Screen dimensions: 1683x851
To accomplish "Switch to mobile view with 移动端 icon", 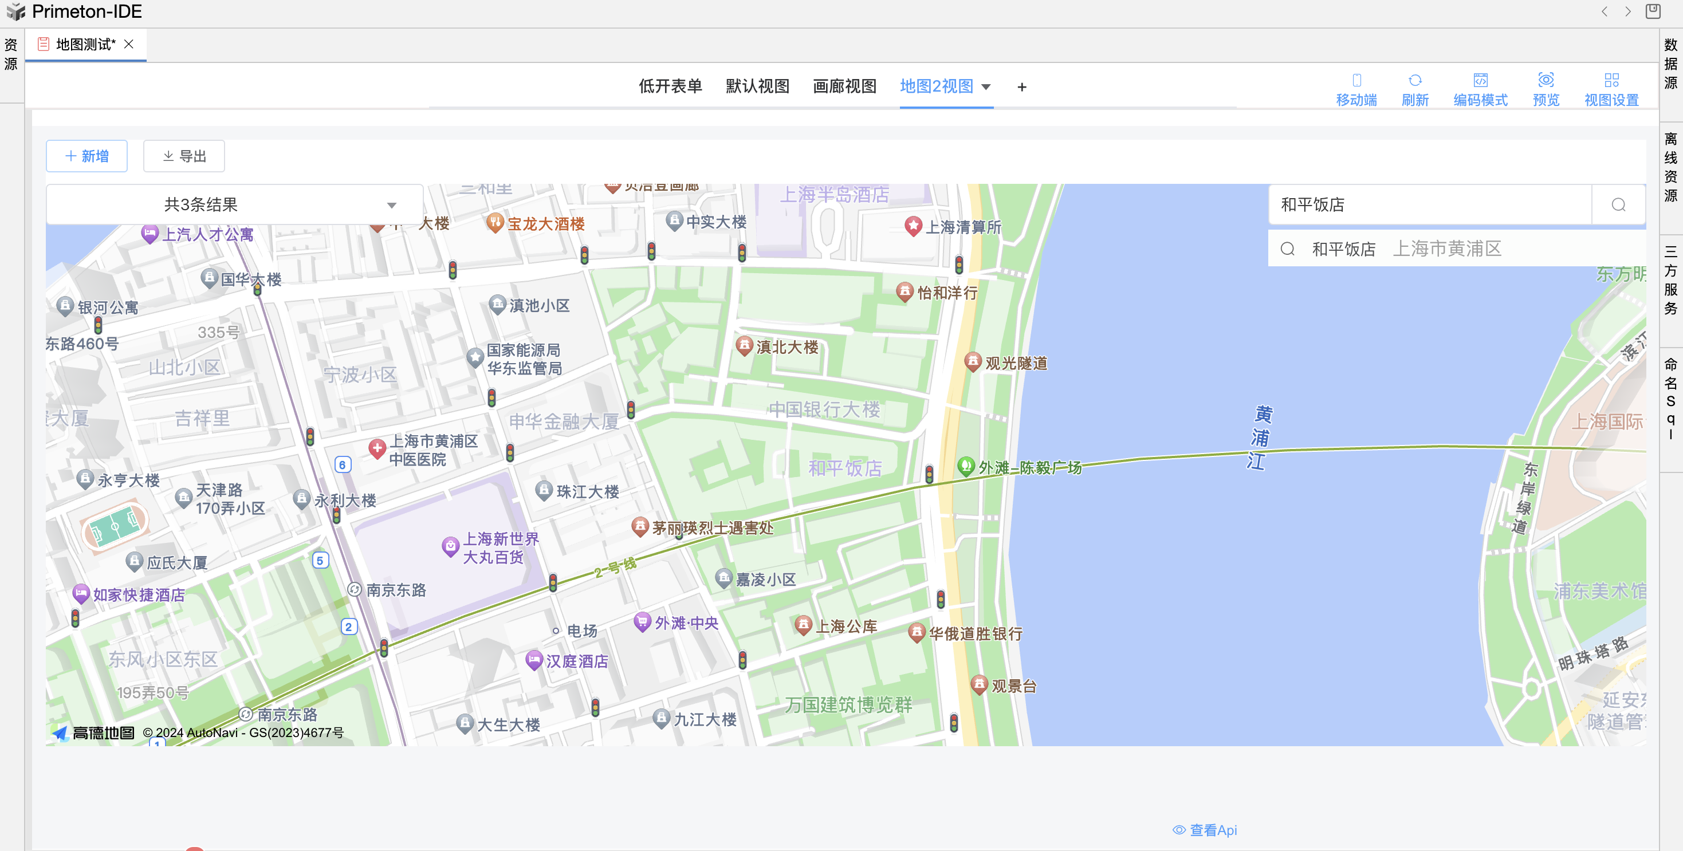I will 1356,89.
